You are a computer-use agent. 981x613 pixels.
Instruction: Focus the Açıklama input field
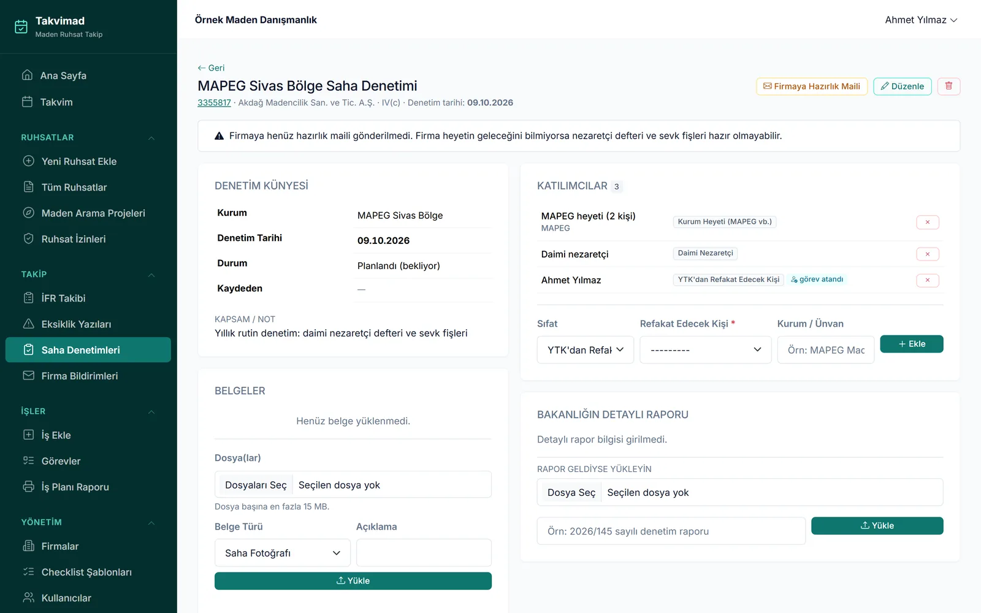pos(424,553)
